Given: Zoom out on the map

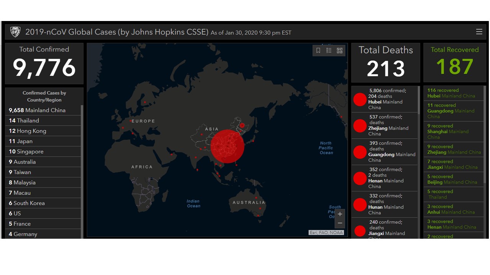Looking at the screenshot, I should pyautogui.click(x=340, y=223).
